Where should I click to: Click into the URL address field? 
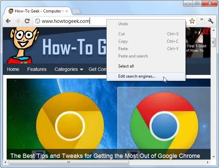[70, 21]
